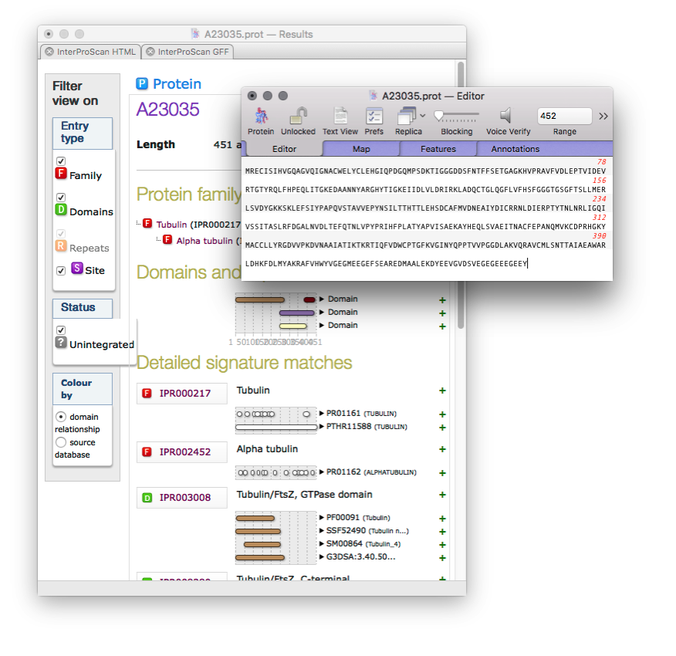Open the Prefs checklist icon
The height and width of the screenshot is (656, 676).
point(374,117)
